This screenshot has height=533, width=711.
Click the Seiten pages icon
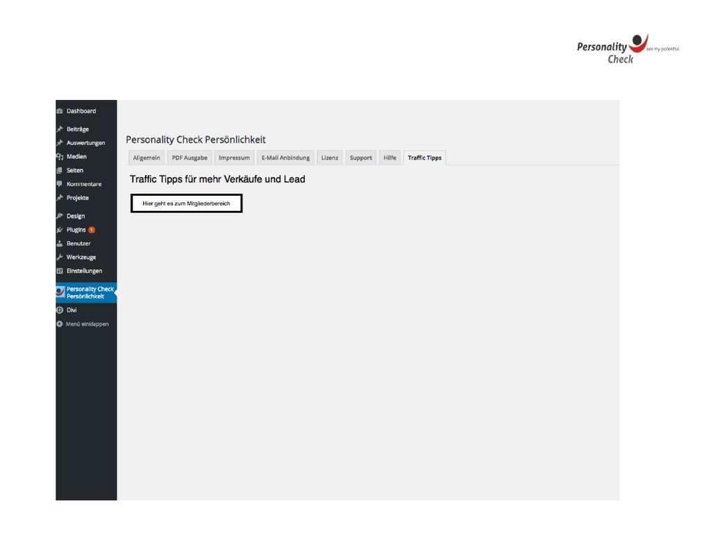[60, 171]
